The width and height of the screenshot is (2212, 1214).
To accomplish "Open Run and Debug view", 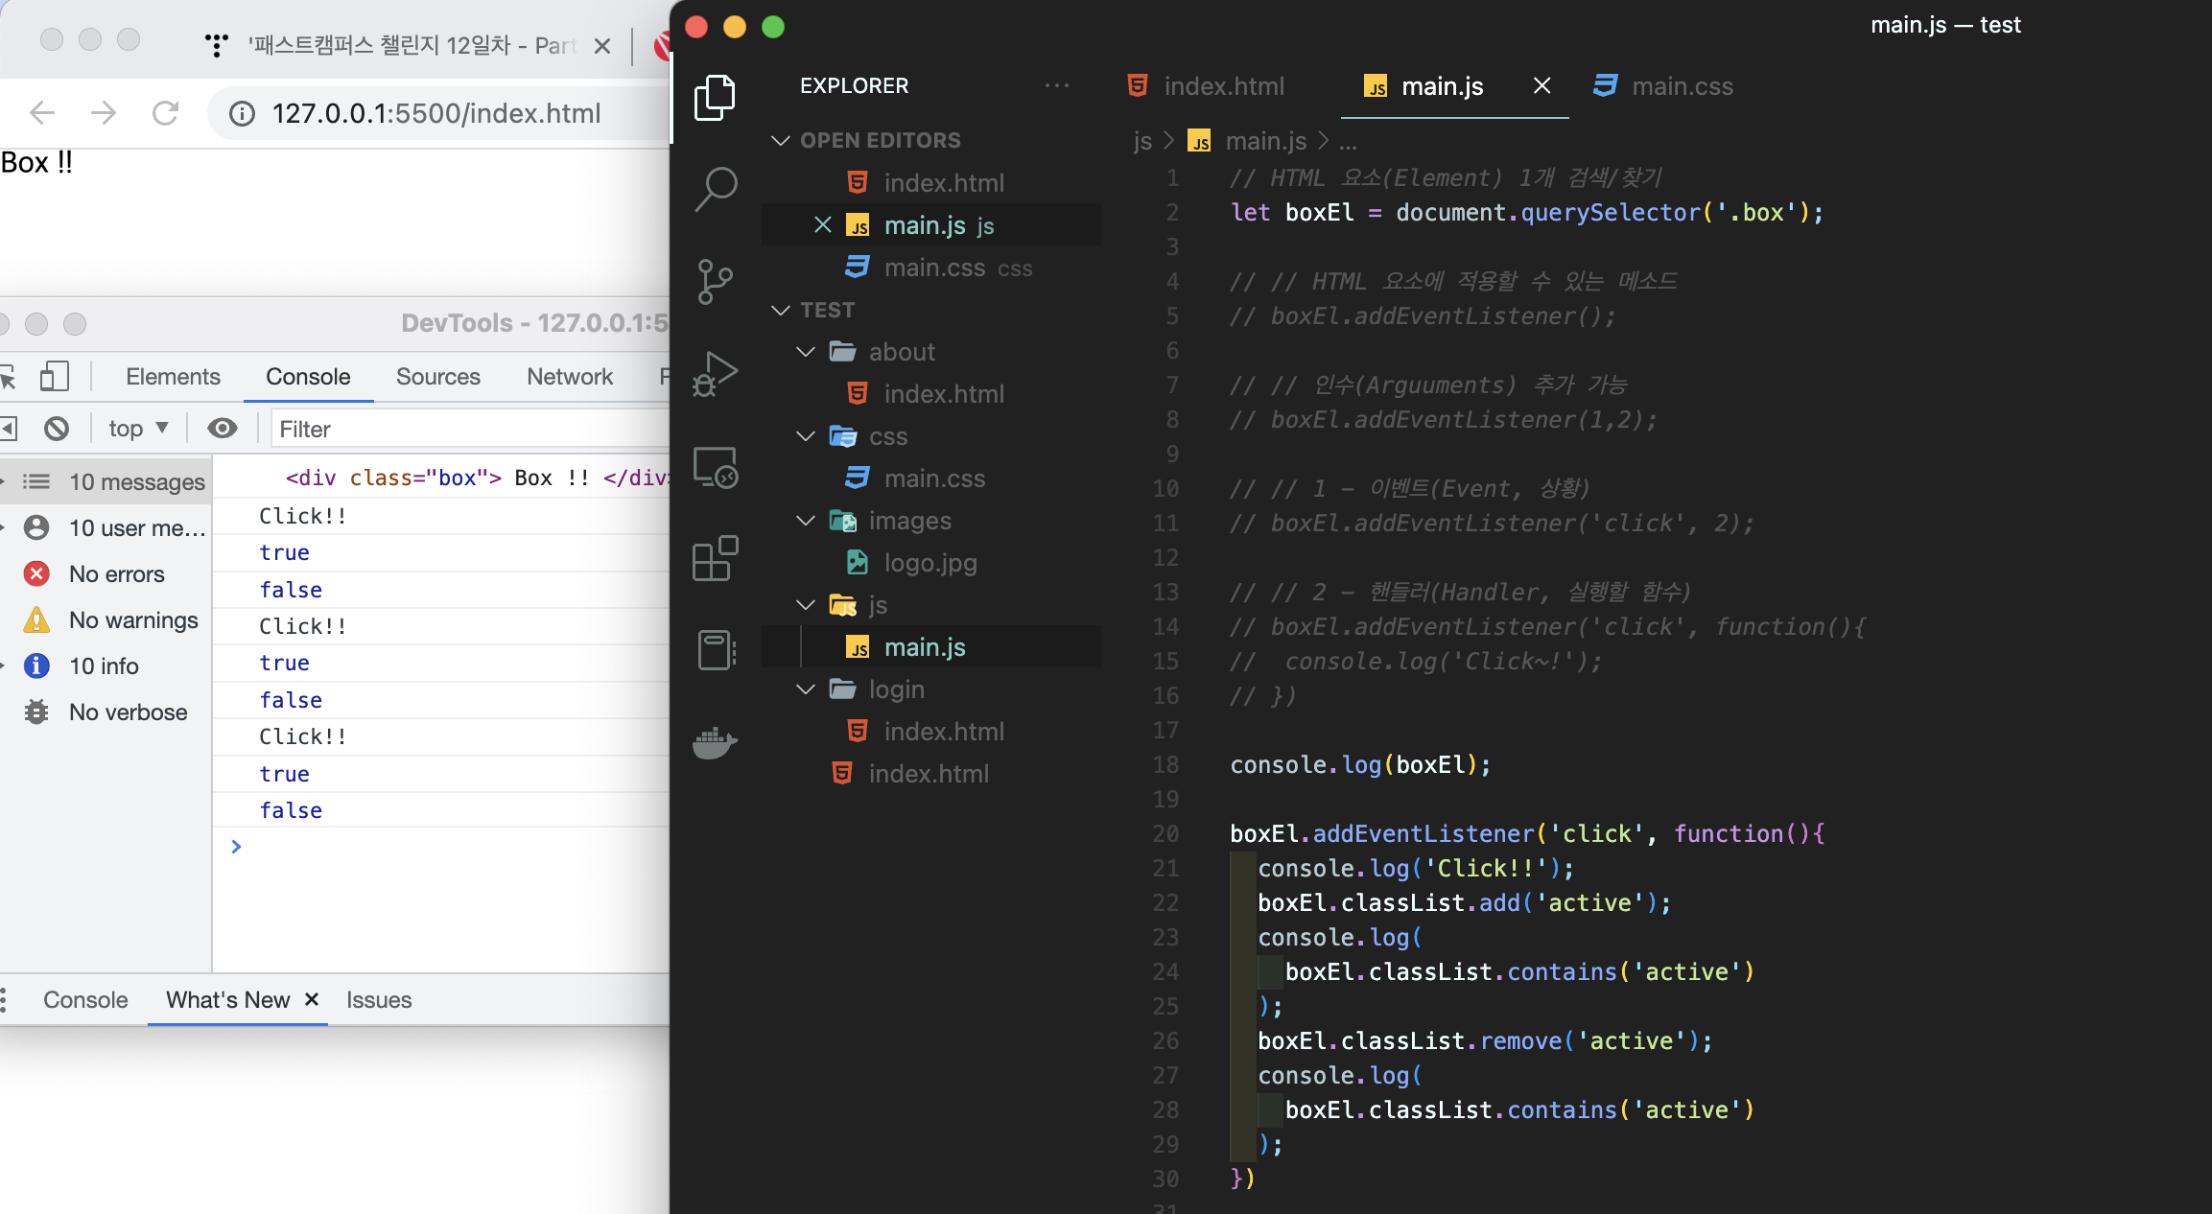I will [716, 374].
